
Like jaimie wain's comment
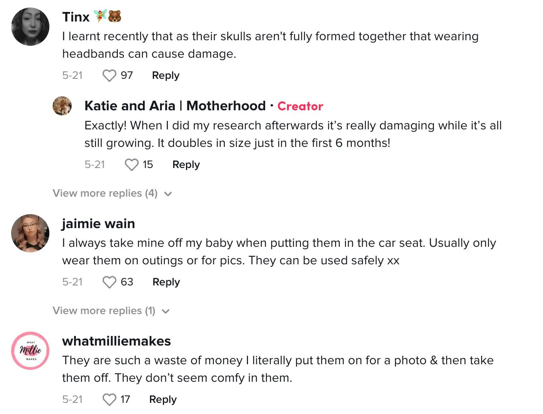pyautogui.click(x=109, y=282)
